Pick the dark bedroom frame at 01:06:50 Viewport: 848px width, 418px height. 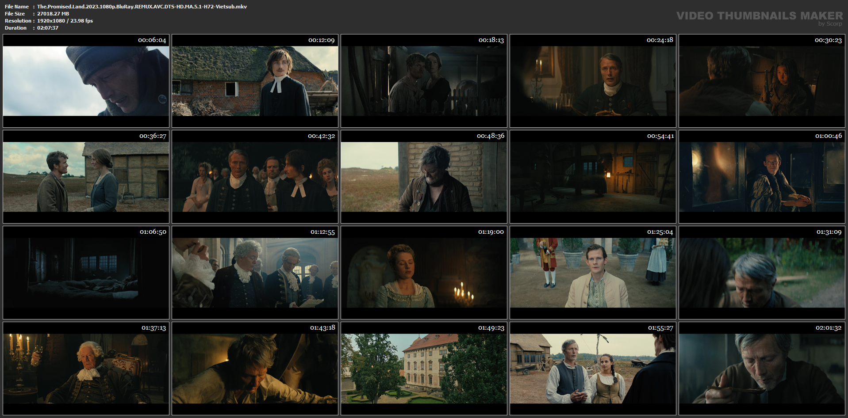coord(86,273)
